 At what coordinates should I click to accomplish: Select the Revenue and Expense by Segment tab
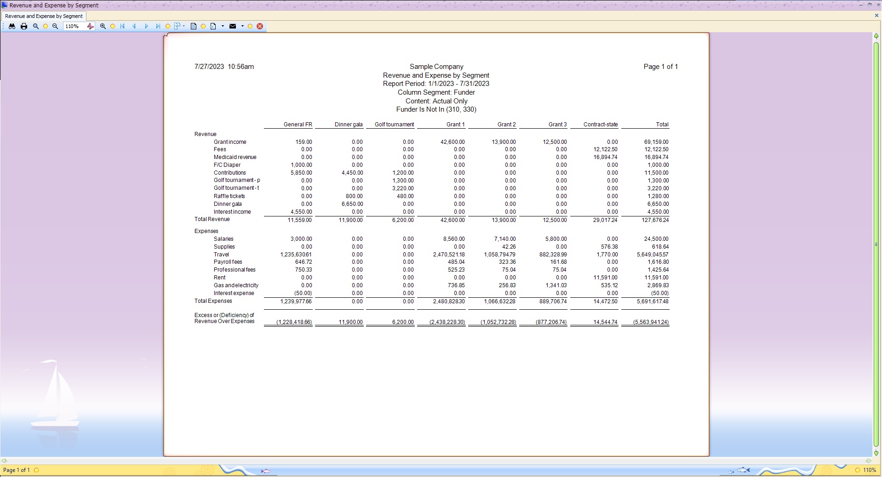point(43,16)
